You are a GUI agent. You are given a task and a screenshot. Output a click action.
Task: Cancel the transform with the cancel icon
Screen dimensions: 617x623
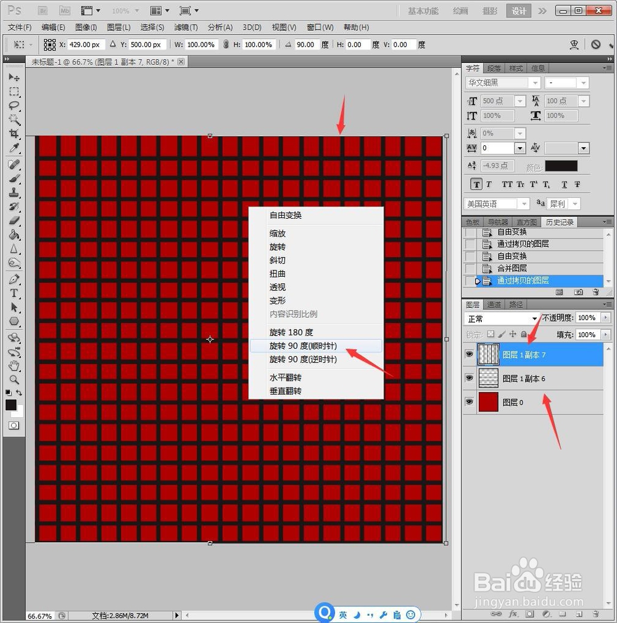click(x=595, y=44)
